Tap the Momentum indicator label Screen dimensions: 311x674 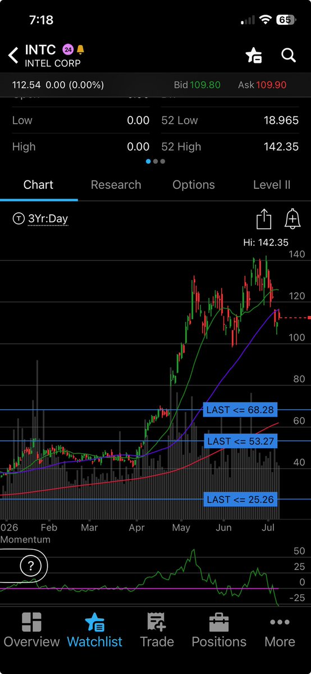click(x=25, y=540)
